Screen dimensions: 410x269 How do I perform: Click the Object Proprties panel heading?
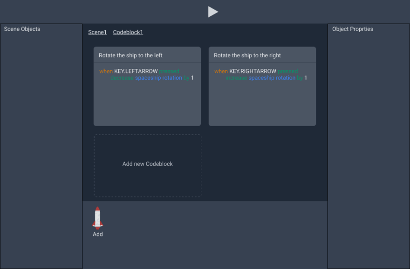[353, 29]
